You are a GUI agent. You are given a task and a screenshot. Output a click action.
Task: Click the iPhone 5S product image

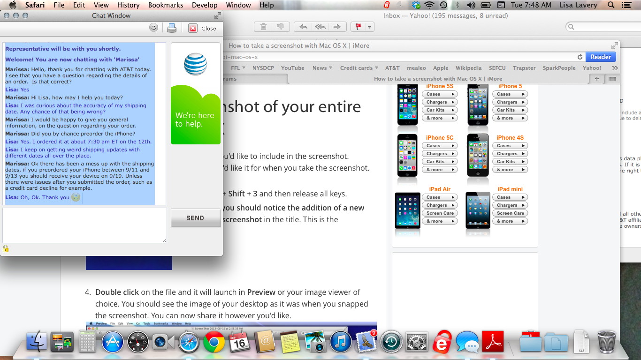(x=407, y=105)
